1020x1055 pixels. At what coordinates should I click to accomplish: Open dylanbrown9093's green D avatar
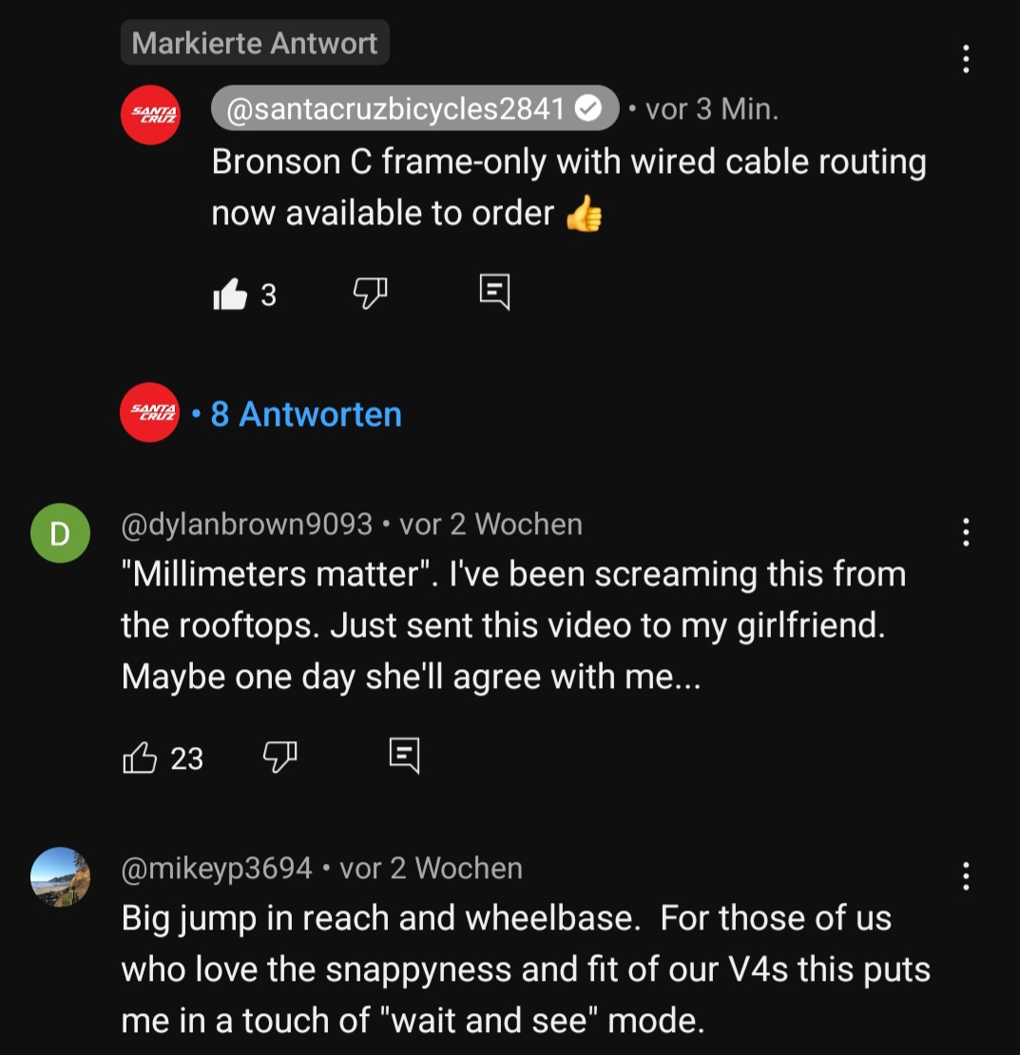(x=60, y=534)
